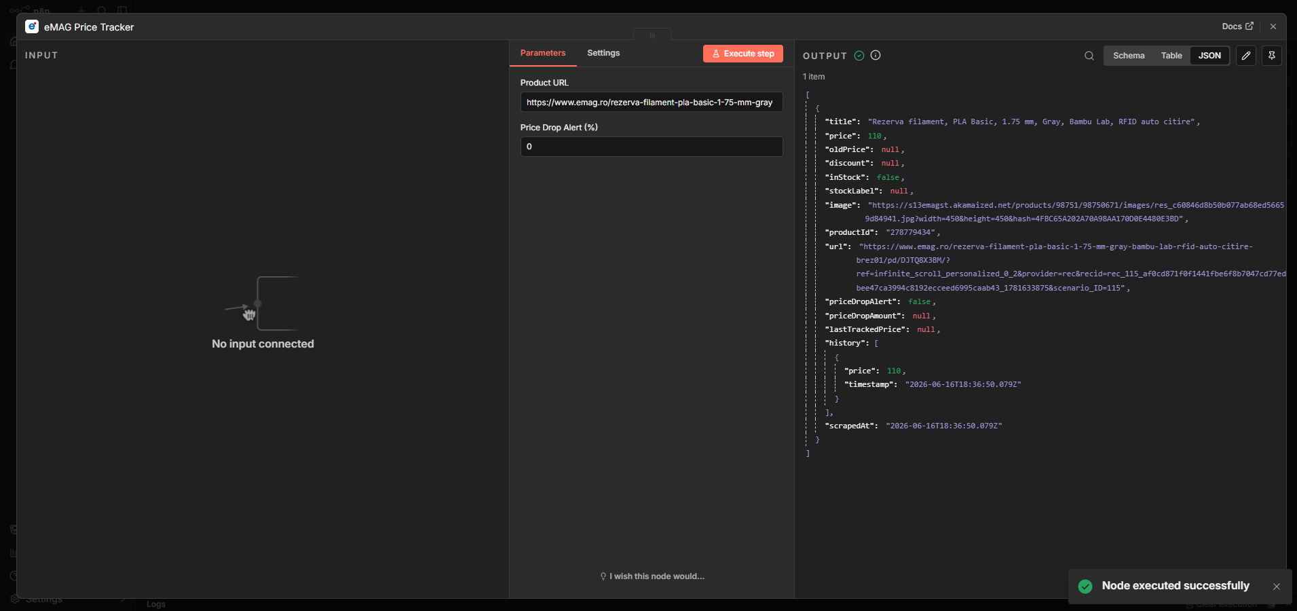Click the no-input connection illustration
Screen dimensions: 1297x611
coord(262,303)
